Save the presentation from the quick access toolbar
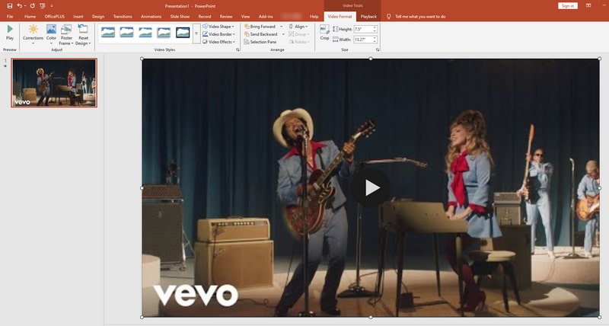Image resolution: width=609 pixels, height=326 pixels. (x=10, y=6)
